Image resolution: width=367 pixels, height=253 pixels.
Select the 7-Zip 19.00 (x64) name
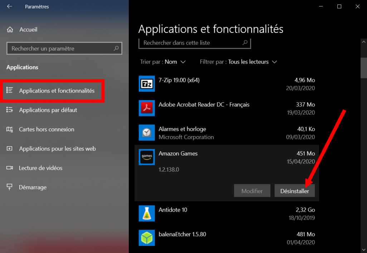click(x=179, y=80)
